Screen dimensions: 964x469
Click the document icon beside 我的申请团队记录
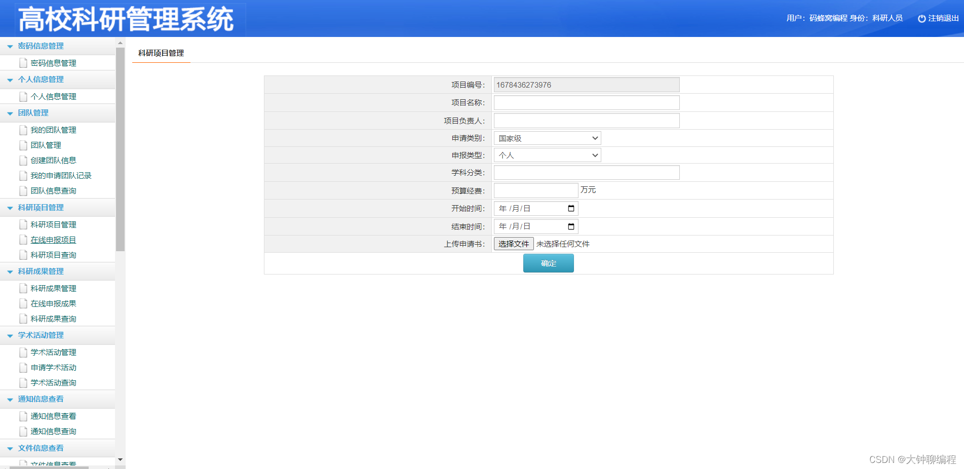point(23,175)
